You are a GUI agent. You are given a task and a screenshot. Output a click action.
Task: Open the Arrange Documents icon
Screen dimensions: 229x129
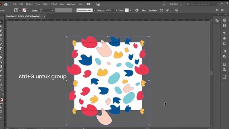[x=89, y=4]
